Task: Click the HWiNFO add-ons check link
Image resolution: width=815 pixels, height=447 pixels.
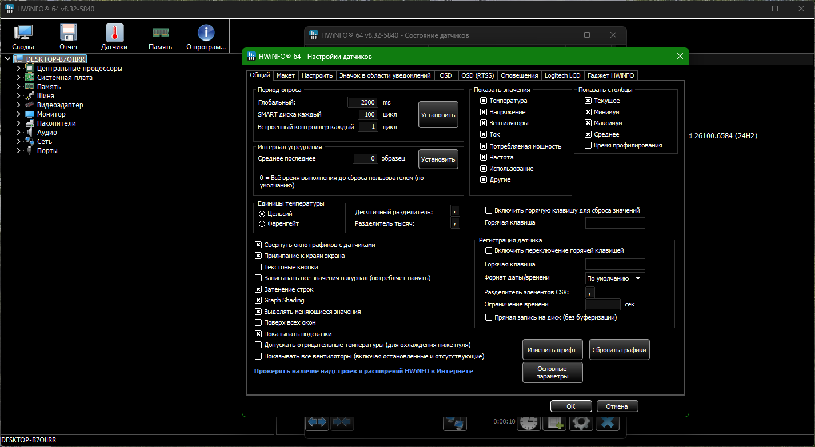Action: pyautogui.click(x=363, y=372)
